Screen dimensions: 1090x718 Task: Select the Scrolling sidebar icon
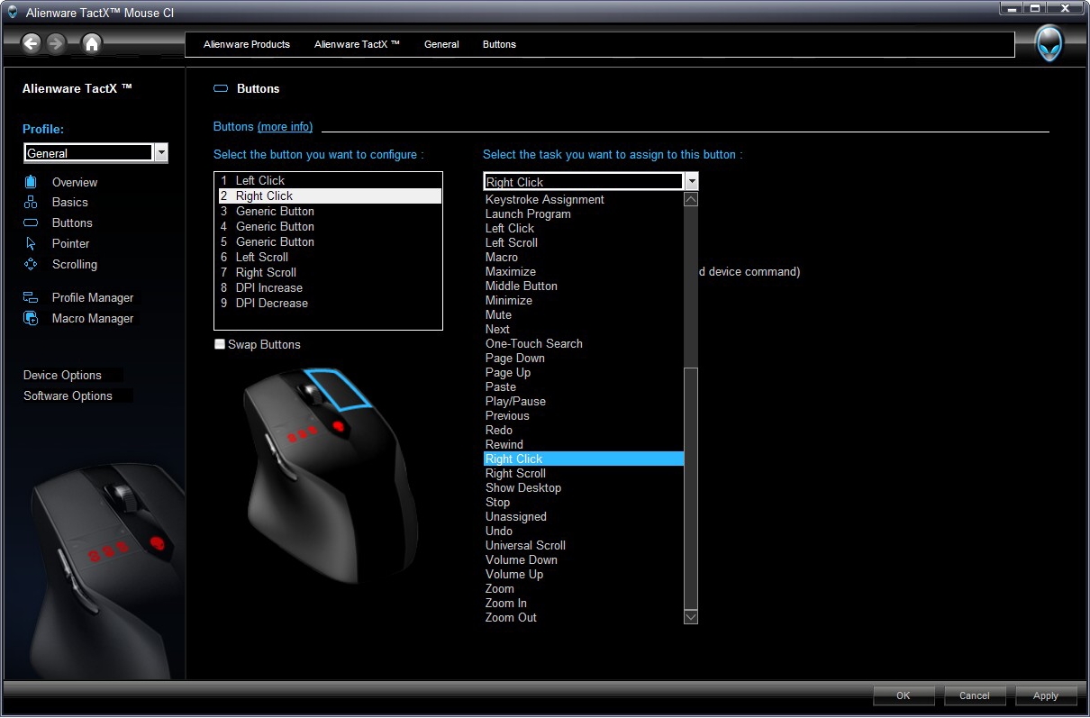tap(29, 264)
